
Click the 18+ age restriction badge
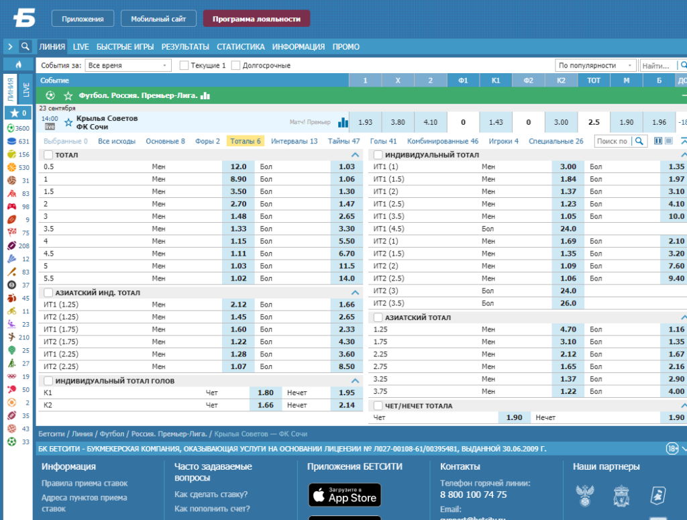pyautogui.click(x=672, y=449)
